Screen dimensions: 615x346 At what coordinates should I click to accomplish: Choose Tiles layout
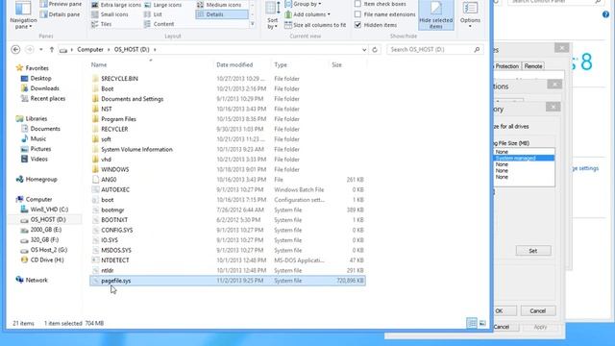pos(102,24)
